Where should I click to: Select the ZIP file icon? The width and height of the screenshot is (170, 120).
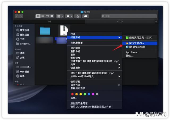[x=64, y=30]
